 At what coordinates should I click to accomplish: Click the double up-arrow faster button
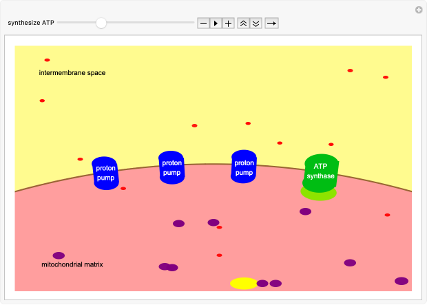click(x=243, y=23)
